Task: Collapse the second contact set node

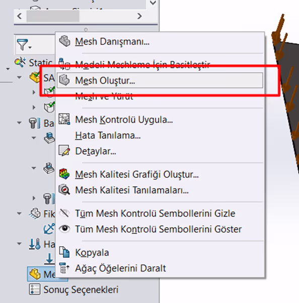Action: [x=34, y=168]
